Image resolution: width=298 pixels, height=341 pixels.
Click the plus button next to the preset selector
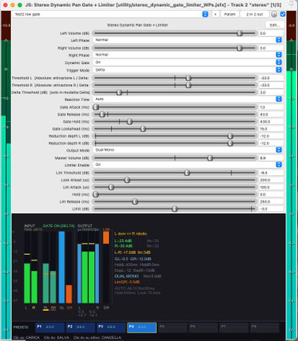coord(215,14)
